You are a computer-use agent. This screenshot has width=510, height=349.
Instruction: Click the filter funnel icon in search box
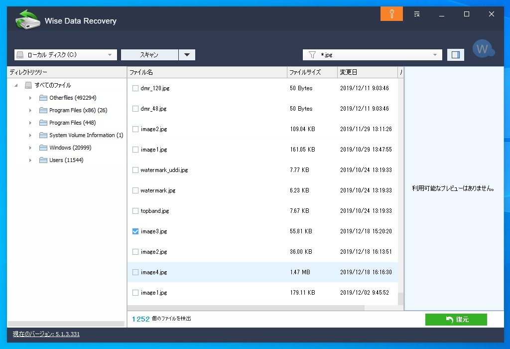click(311, 54)
